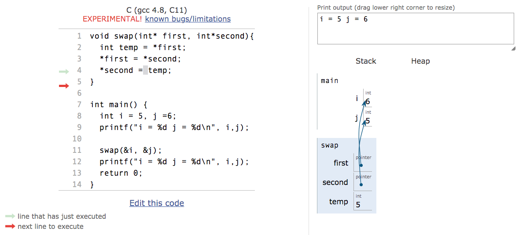Click the green just-executed arrow at line 4

pos(64,71)
